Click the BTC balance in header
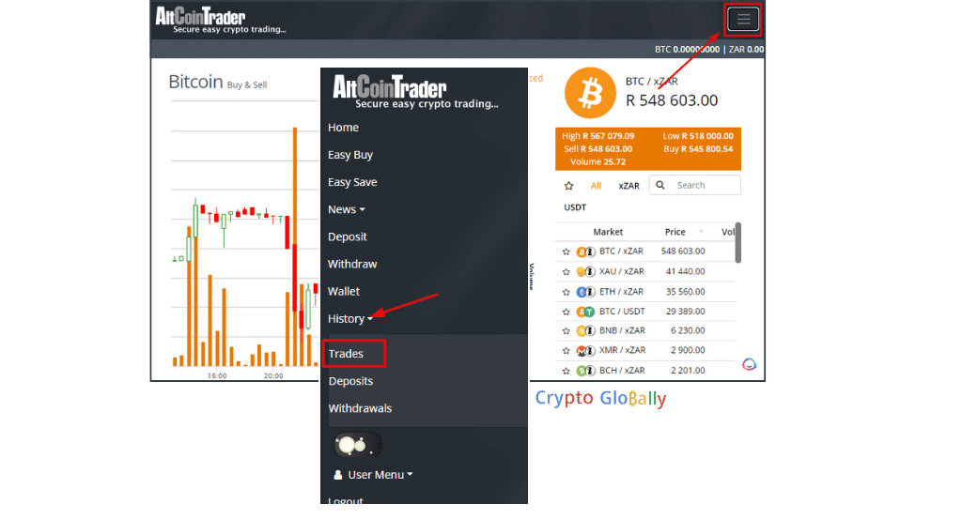 pos(687,50)
